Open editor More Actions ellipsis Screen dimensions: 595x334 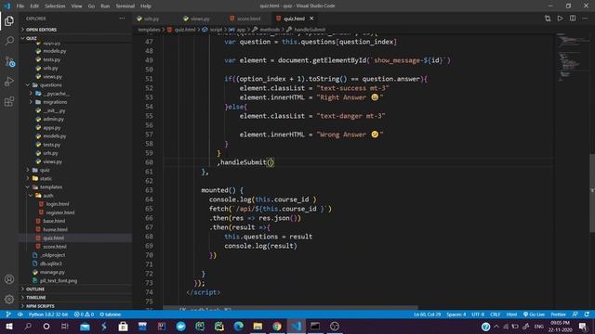585,19
